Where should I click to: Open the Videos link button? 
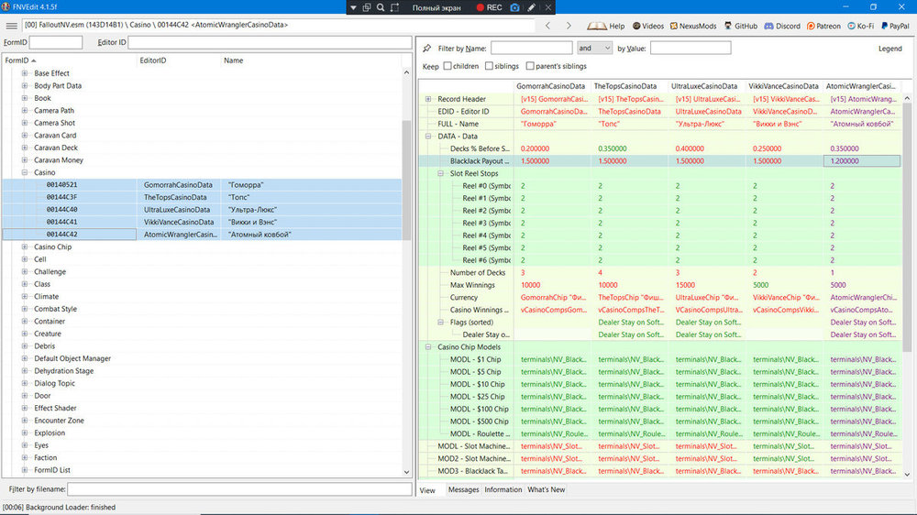coord(648,26)
